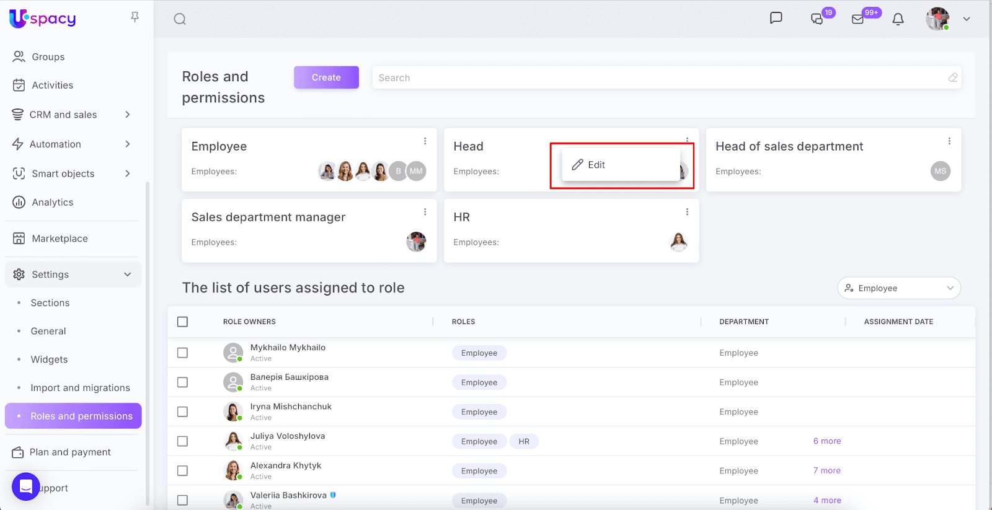Check the box for Mykhailo Mykhailo

(x=182, y=353)
